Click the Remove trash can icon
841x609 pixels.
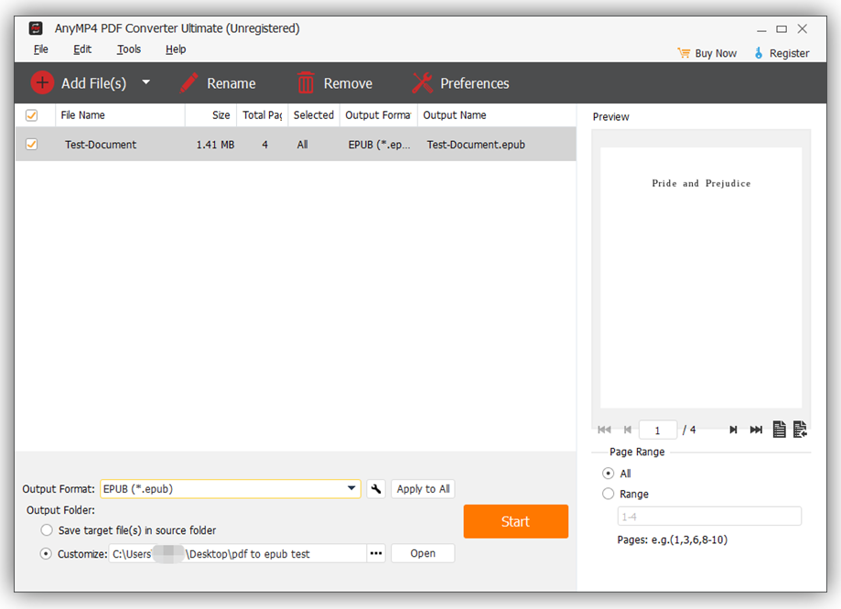tap(306, 83)
